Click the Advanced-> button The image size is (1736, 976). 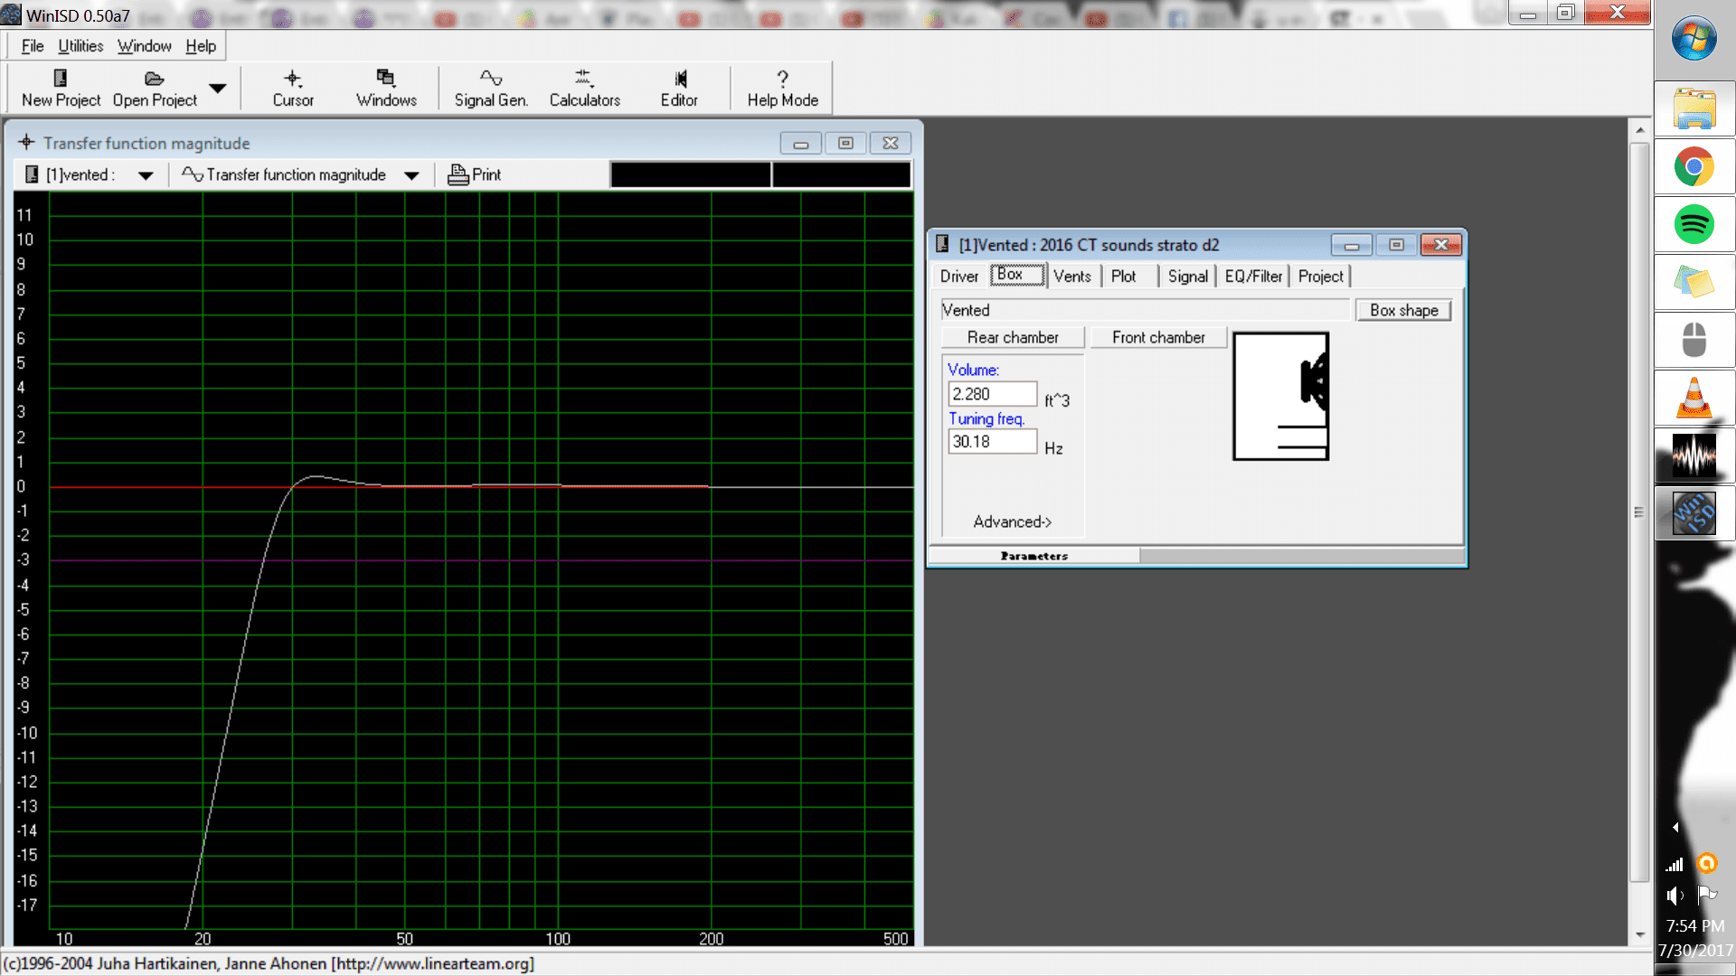coord(1013,521)
